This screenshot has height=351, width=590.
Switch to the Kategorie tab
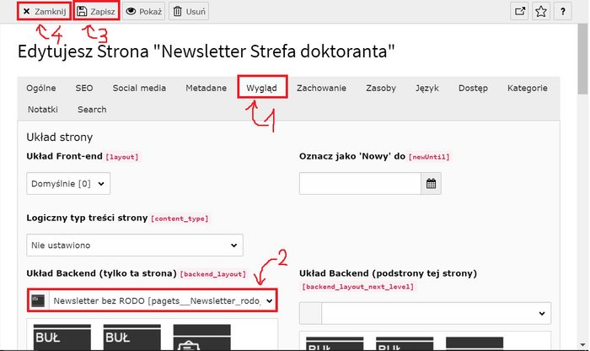(x=527, y=88)
